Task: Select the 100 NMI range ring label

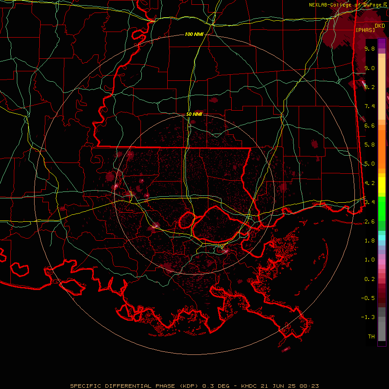Action: coord(194,34)
